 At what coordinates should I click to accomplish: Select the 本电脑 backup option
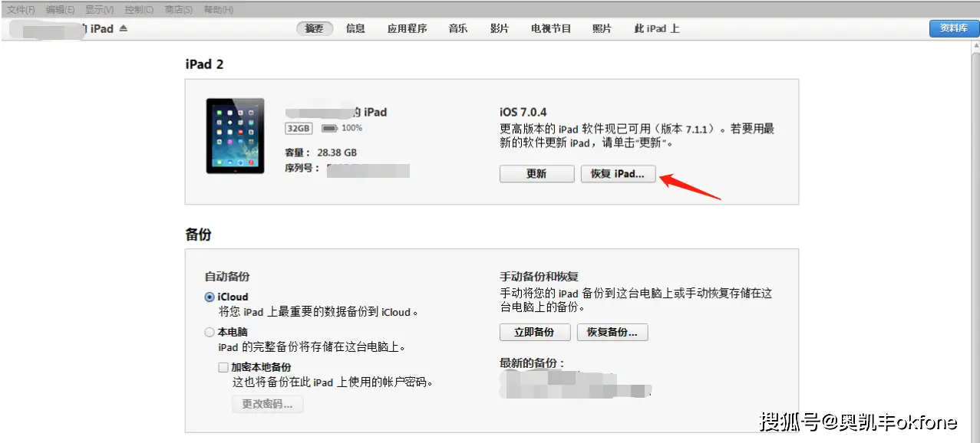coord(210,331)
